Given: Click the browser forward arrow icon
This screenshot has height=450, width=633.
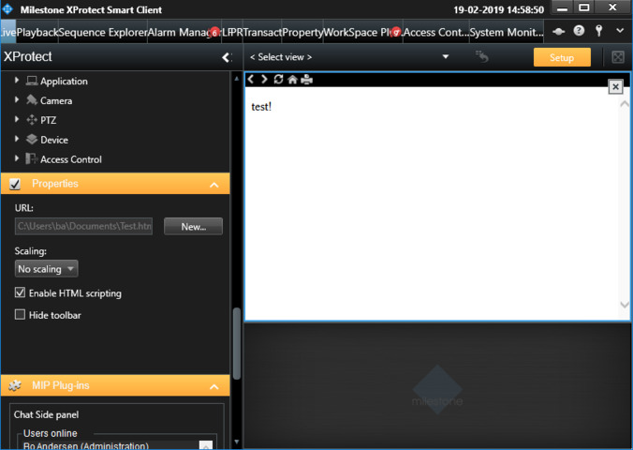Looking at the screenshot, I should point(264,80).
